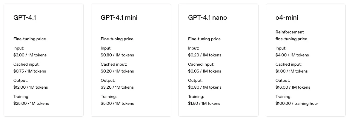Image resolution: width=349 pixels, height=120 pixels.
Task: Click GPT-4.1 mini output price $3.20
Action: [x=117, y=87]
